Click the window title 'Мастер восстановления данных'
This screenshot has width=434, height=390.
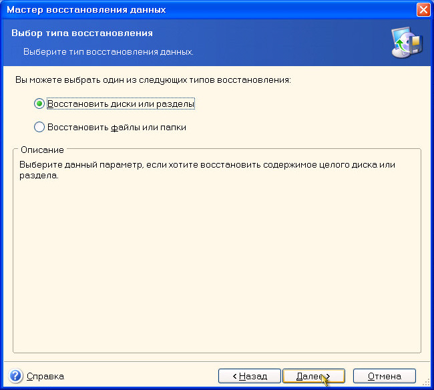click(86, 10)
